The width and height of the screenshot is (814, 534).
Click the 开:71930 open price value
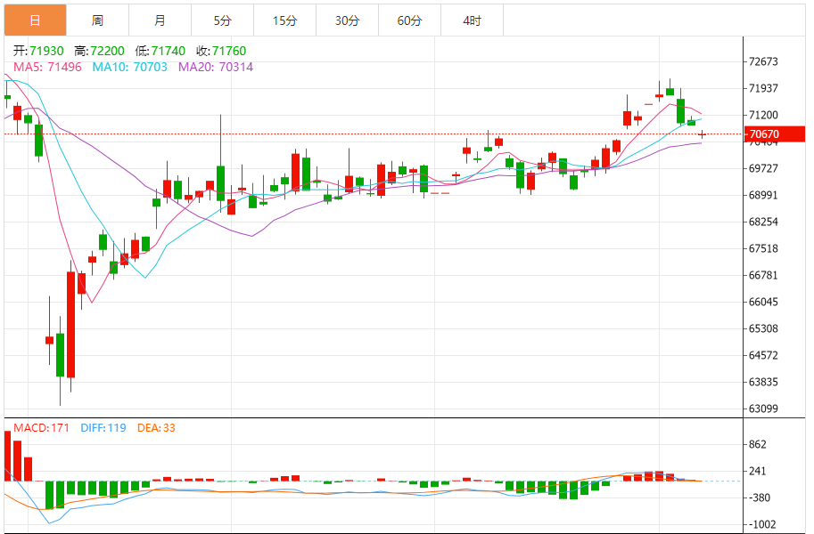point(38,51)
